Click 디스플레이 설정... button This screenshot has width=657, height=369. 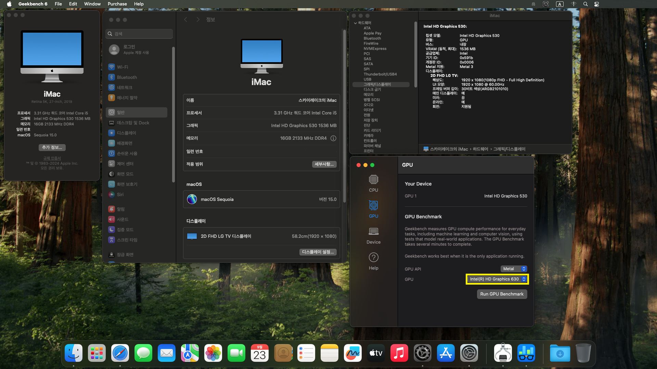(x=318, y=252)
